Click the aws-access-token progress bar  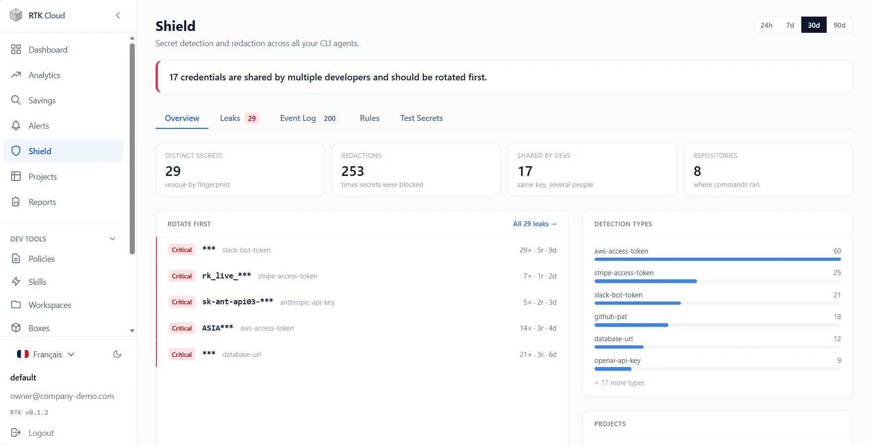pyautogui.click(x=717, y=259)
